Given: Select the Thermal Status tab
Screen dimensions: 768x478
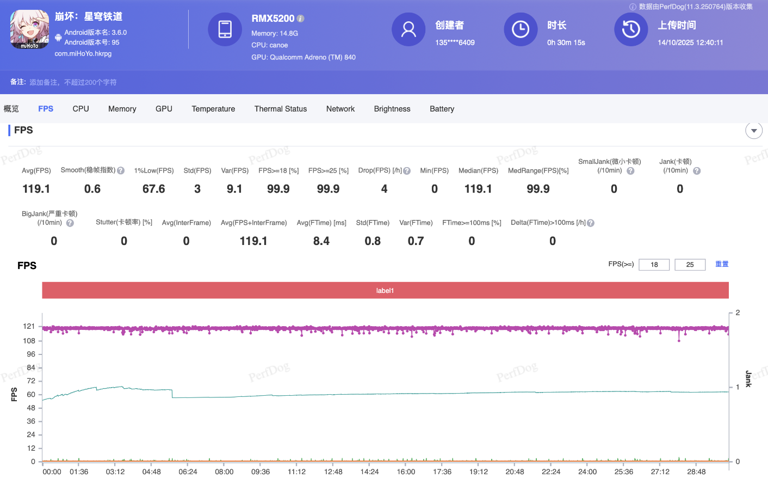Looking at the screenshot, I should [281, 109].
